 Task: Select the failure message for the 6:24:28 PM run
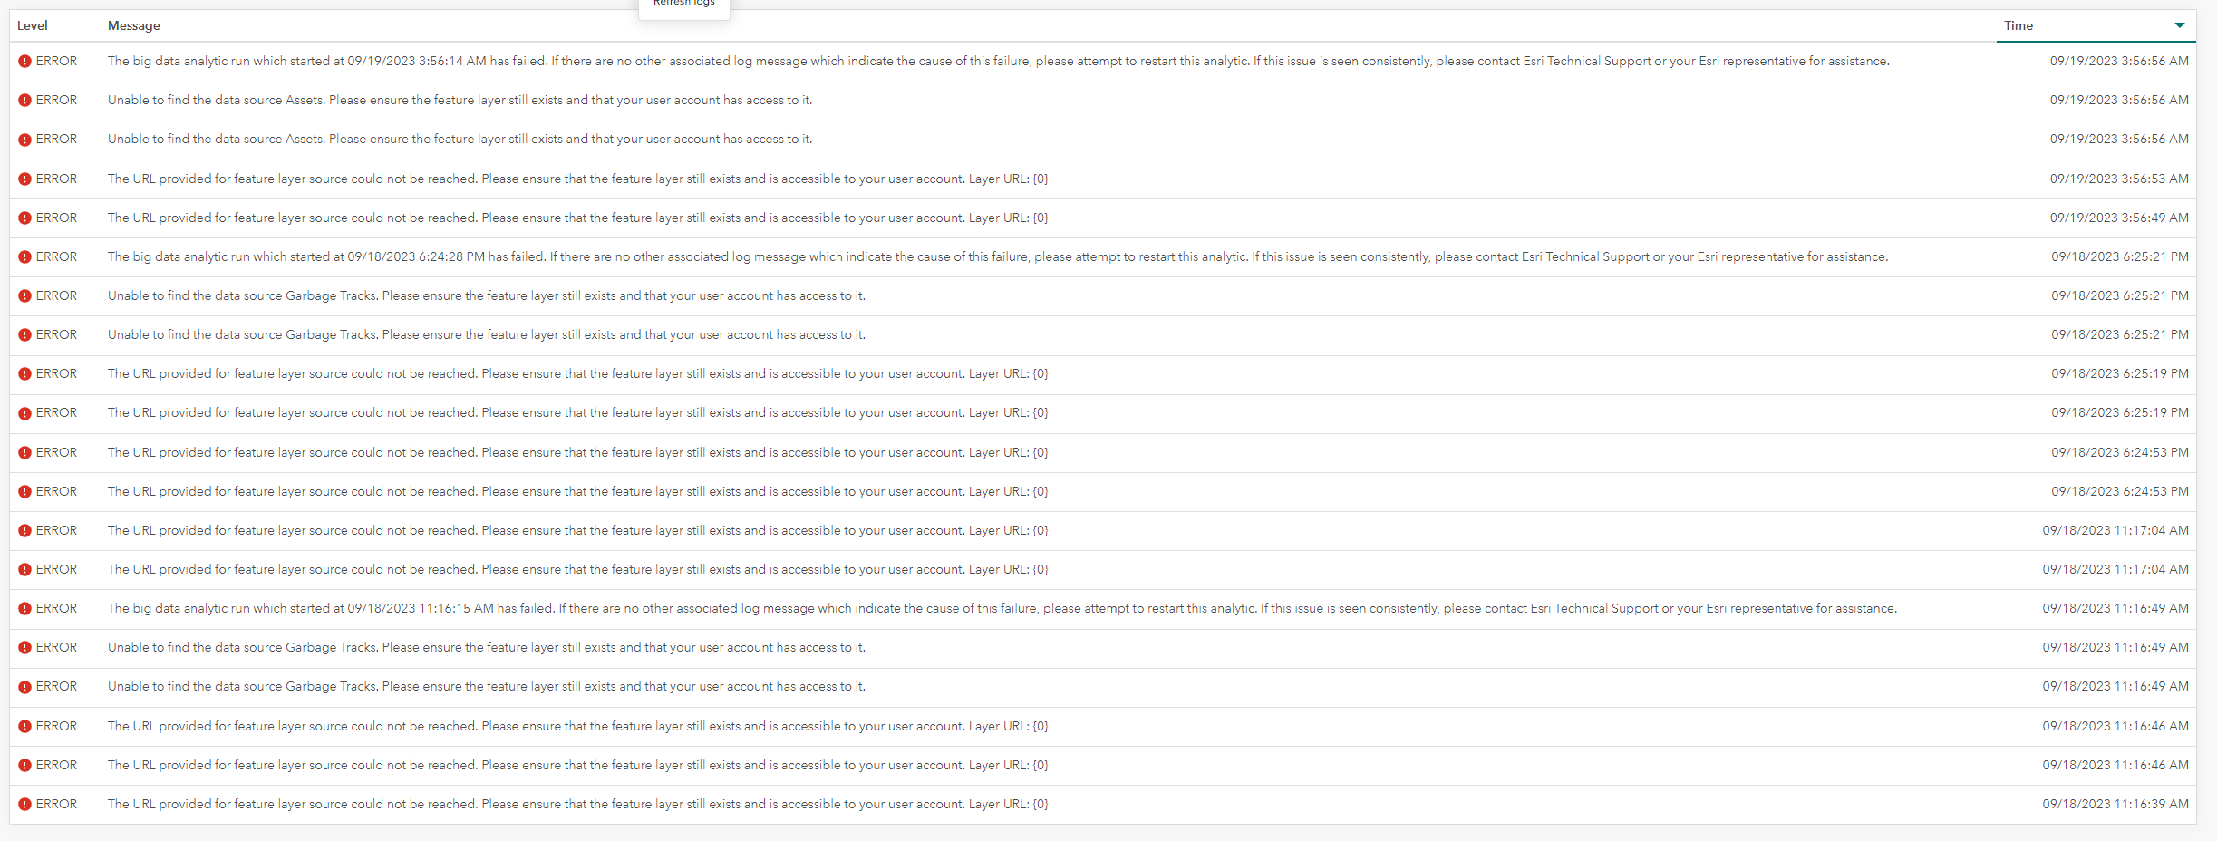997,256
